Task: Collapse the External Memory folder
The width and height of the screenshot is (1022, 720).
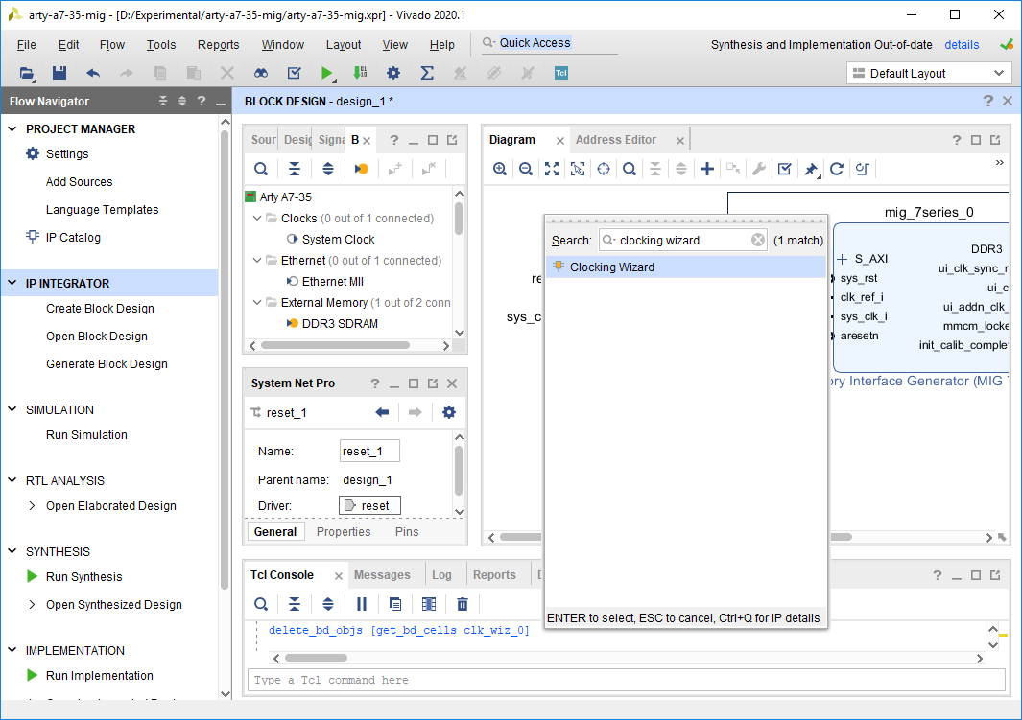Action: pos(257,303)
